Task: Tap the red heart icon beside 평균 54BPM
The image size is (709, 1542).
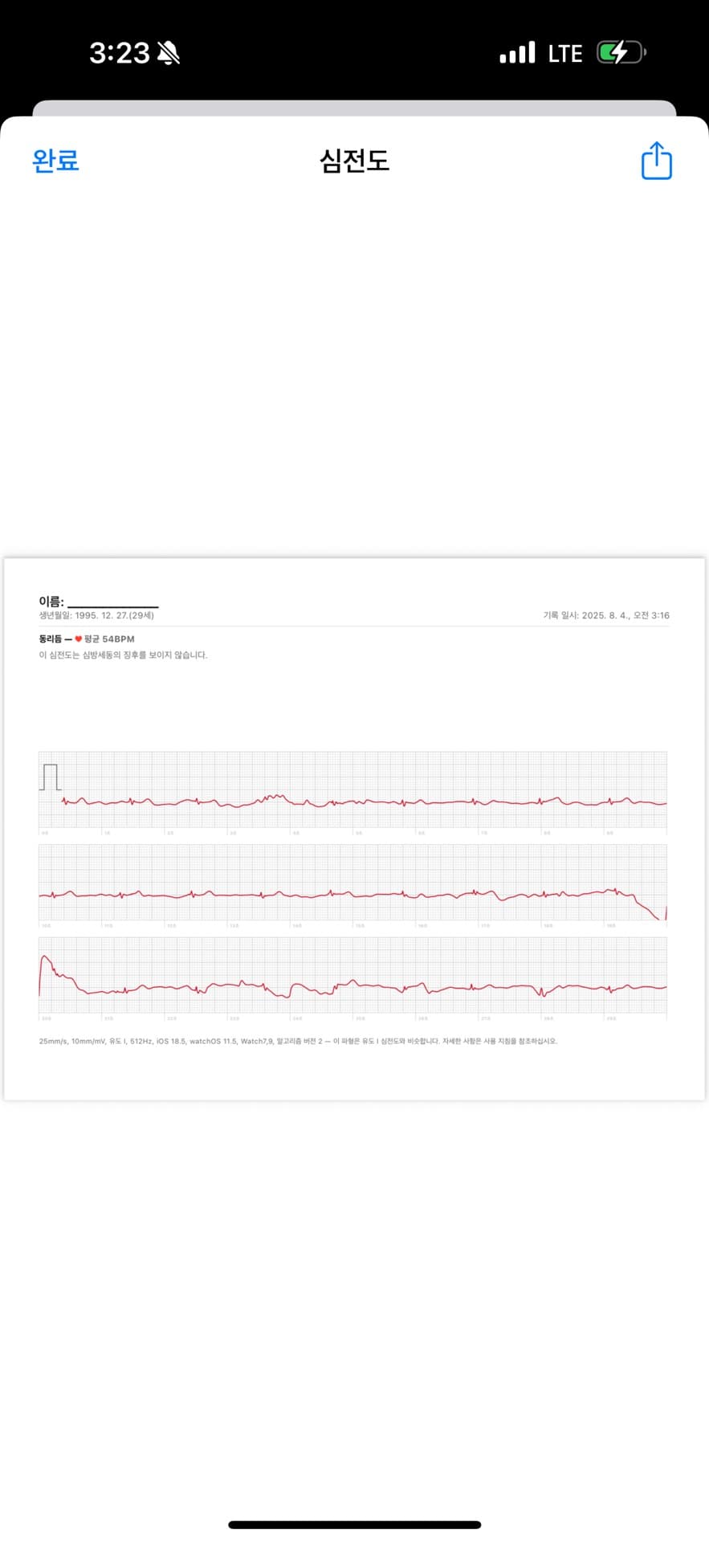Action: point(79,639)
